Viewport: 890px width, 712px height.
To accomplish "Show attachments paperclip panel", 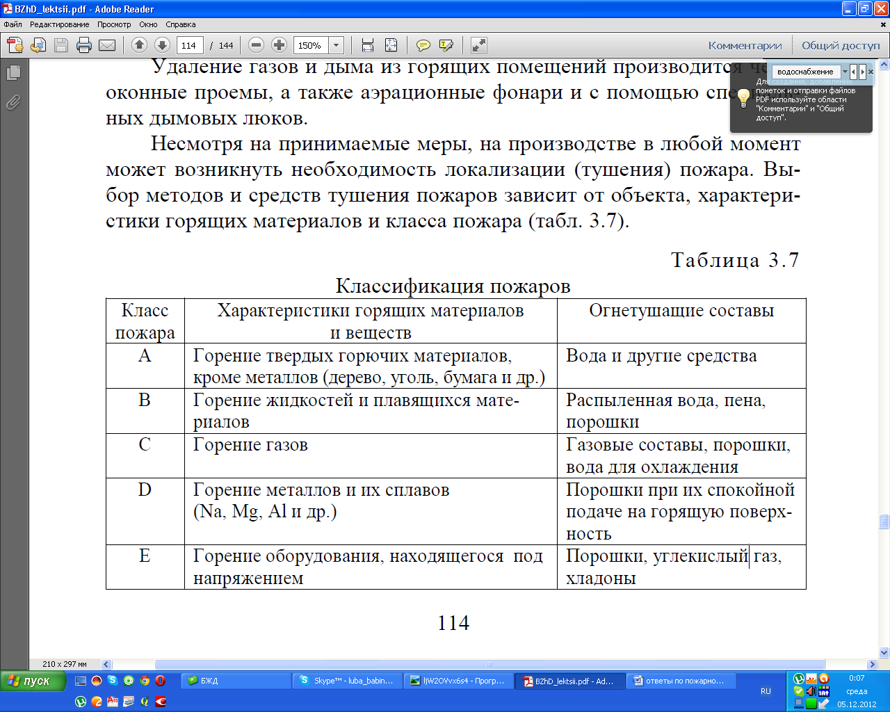I will tap(13, 103).
